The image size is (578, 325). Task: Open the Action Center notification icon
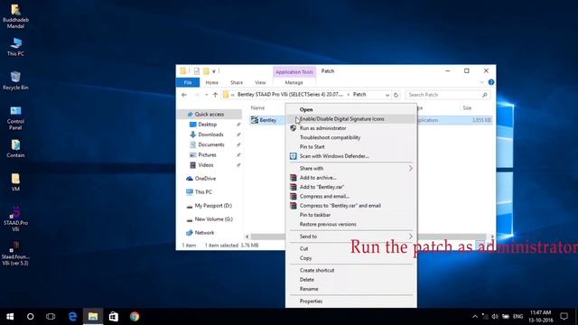tap(564, 317)
